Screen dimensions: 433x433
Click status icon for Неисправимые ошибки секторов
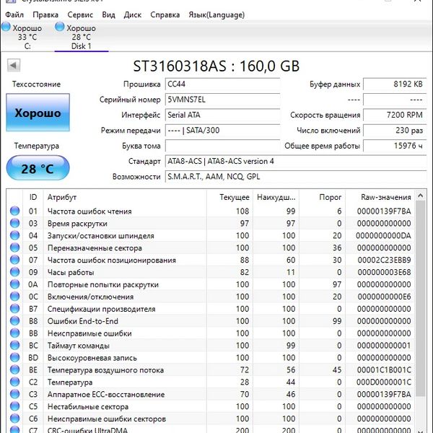(14, 419)
